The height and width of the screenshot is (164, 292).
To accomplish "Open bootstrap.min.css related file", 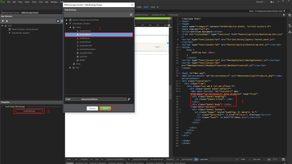I will click(158, 15).
